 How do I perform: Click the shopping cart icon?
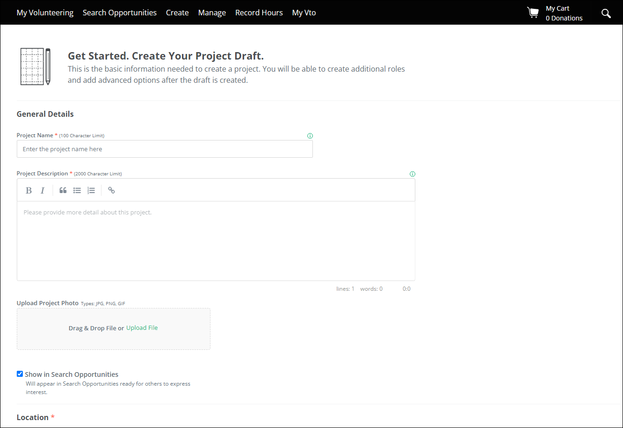533,13
